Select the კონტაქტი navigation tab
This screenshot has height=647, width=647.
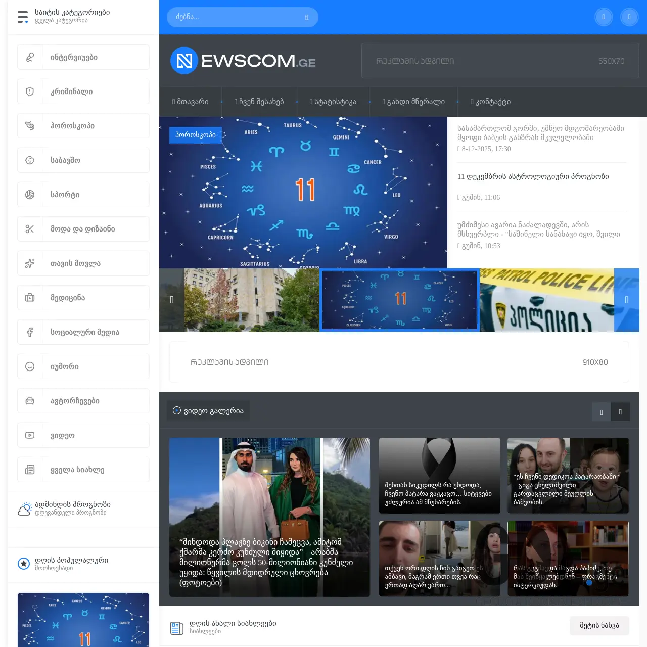click(490, 102)
